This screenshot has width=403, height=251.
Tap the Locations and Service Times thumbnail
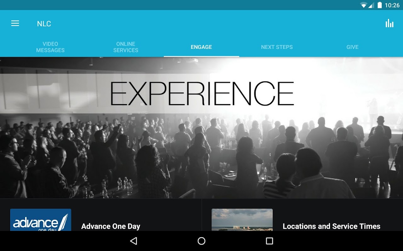click(242, 220)
